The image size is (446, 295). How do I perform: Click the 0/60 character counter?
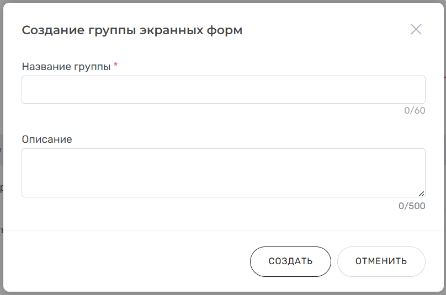[x=415, y=111]
